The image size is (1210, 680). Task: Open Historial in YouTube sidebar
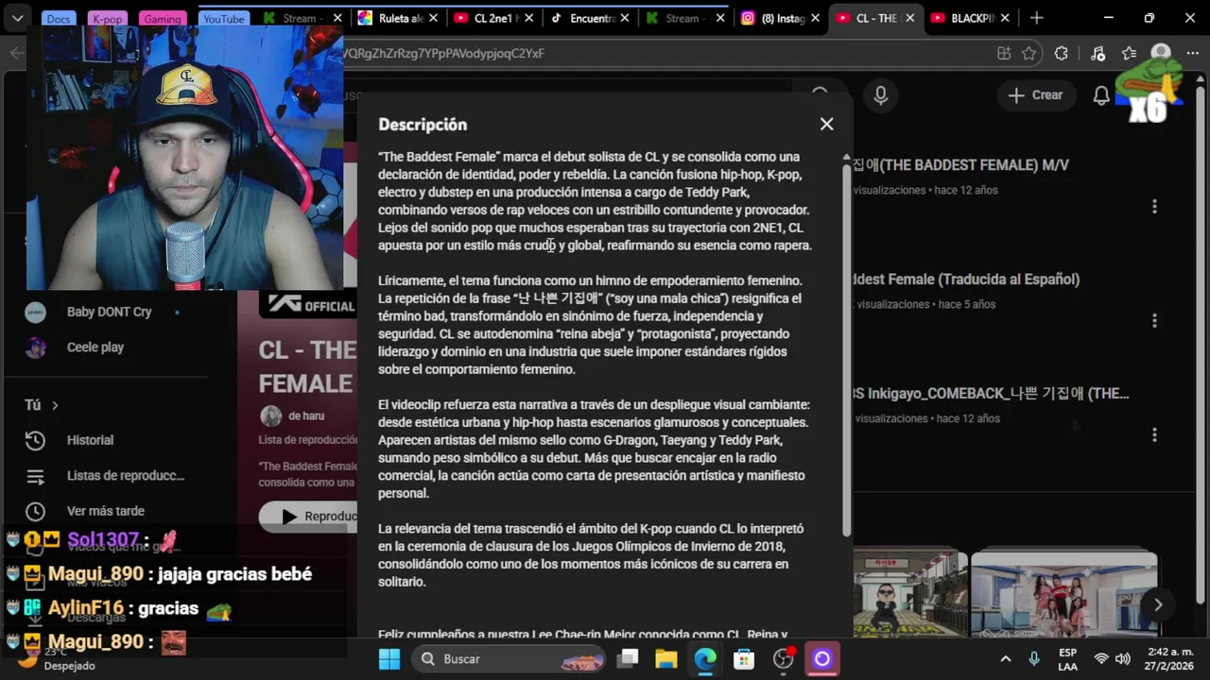90,440
